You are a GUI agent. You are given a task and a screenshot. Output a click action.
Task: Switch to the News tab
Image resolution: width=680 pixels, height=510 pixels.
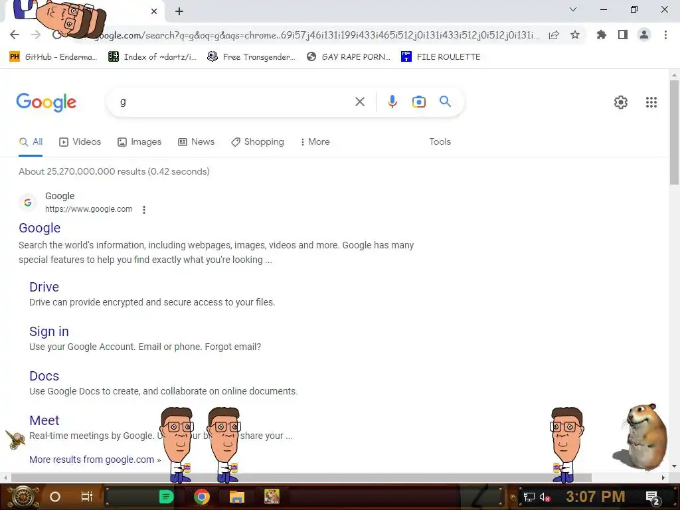point(197,142)
